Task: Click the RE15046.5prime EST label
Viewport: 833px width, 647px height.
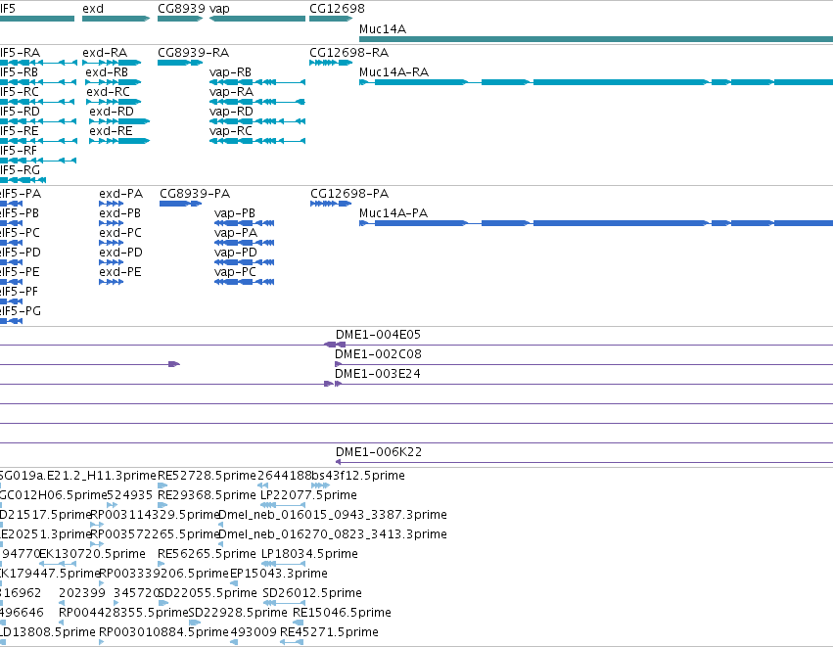Action: click(x=343, y=613)
